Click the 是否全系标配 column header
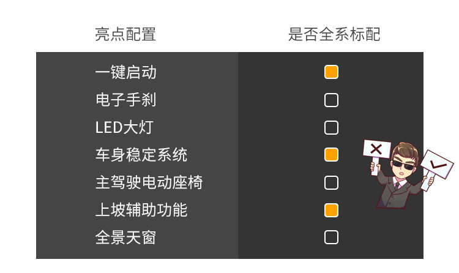This screenshot has height=273, width=459. 334,34
